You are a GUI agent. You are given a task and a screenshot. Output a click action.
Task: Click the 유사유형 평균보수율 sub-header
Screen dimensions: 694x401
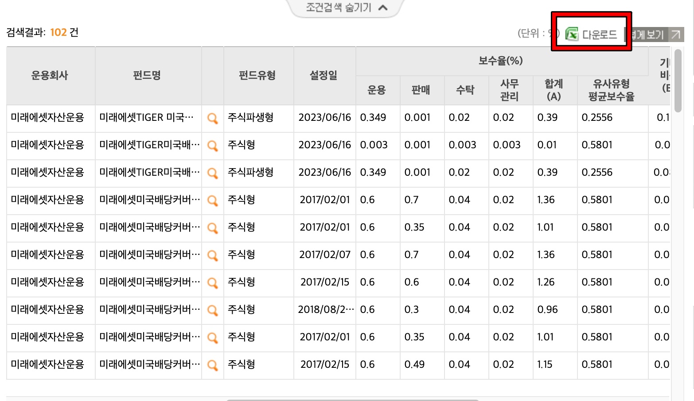612,90
